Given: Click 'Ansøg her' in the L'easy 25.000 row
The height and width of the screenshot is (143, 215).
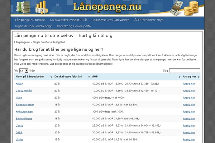Looking at the screenshot, I should [x=189, y=125].
